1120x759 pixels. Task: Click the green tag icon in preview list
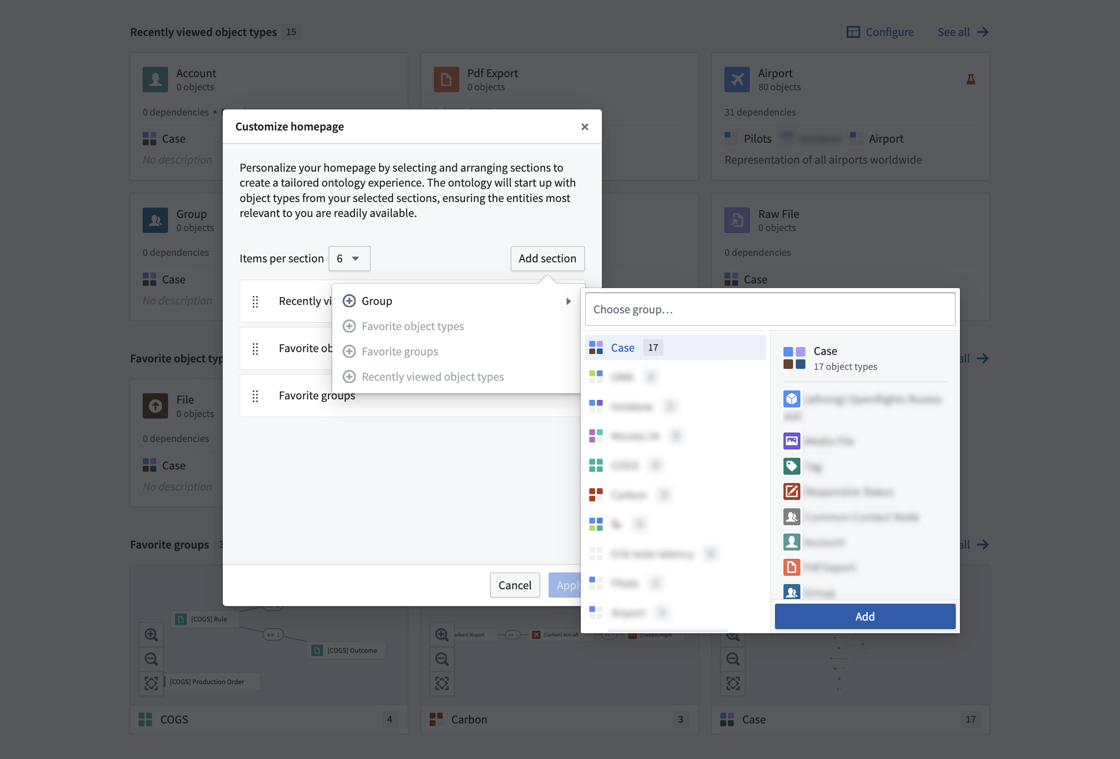[792, 466]
